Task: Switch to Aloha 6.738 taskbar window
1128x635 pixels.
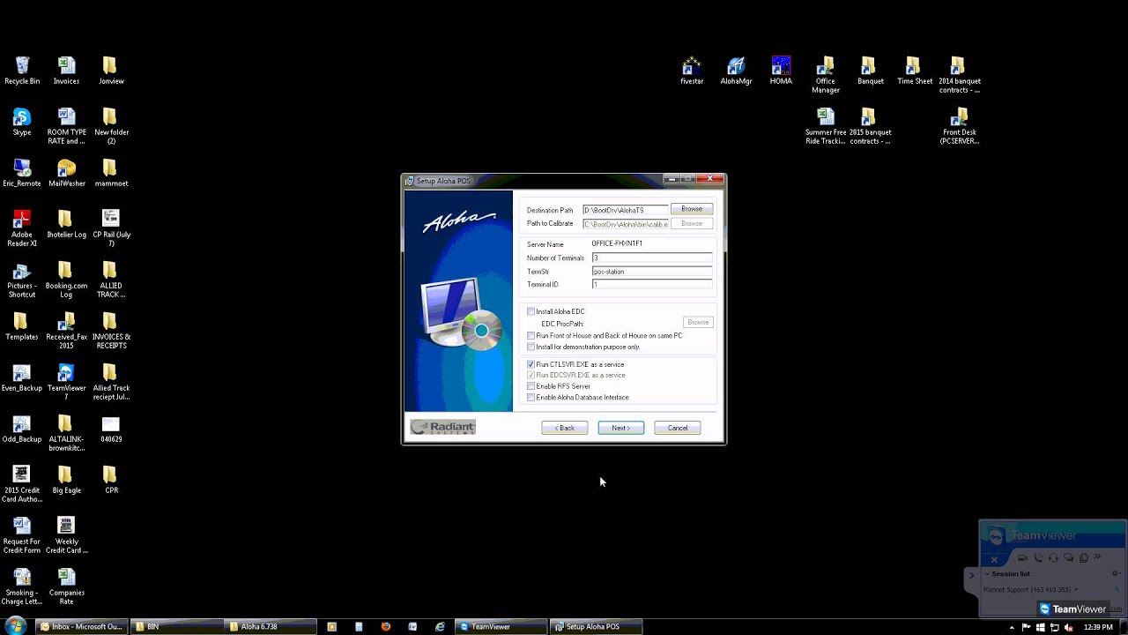Action: click(271, 626)
